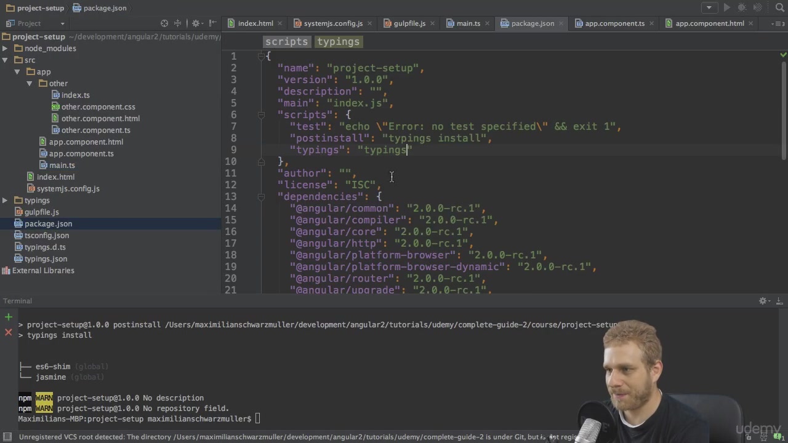Open the run configuration dropdown
Image resolution: width=788 pixels, height=443 pixels.
tap(709, 8)
